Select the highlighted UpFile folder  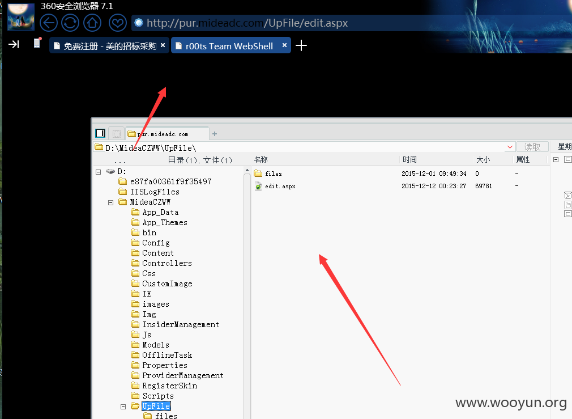click(x=156, y=406)
